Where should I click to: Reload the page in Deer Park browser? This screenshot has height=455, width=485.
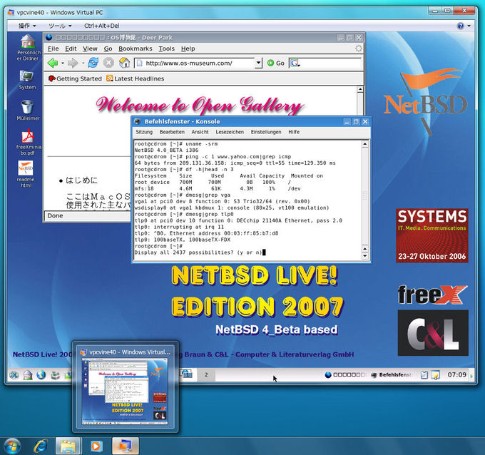[x=93, y=63]
